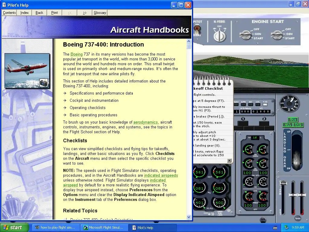
Task: Click the right gear indicator light
Action: coord(298,125)
